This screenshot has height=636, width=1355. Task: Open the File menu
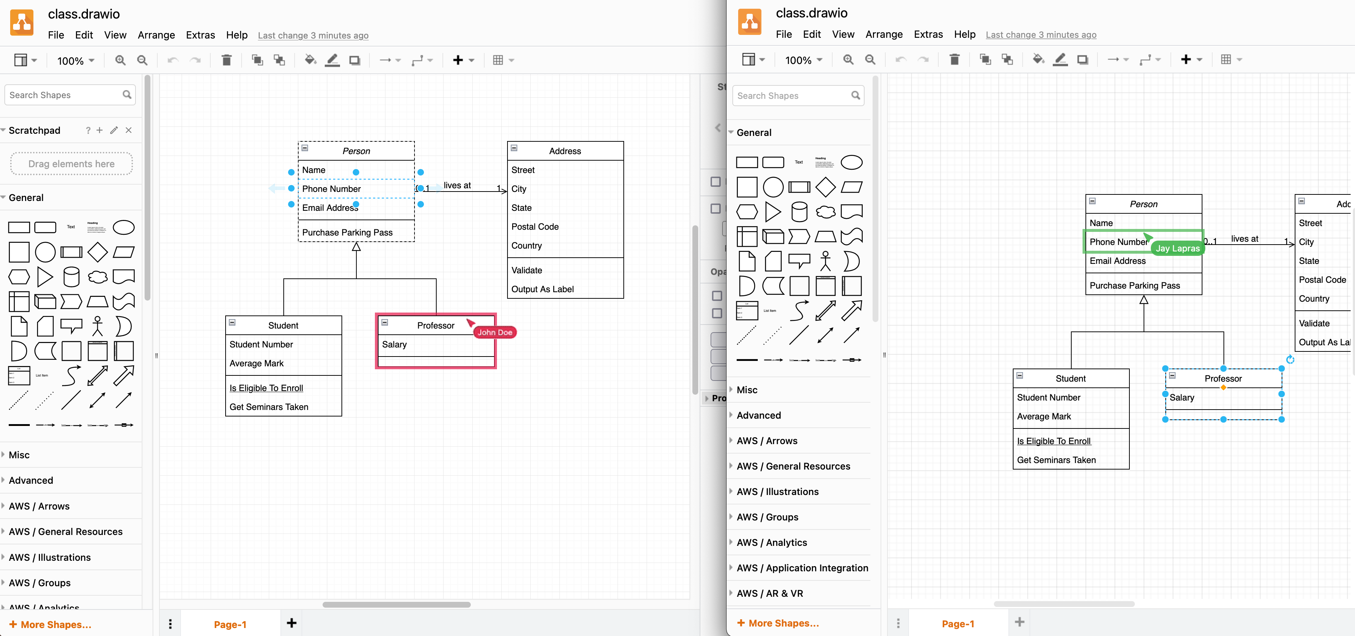[x=57, y=35]
